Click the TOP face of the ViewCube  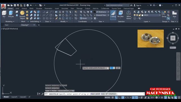point(173,38)
